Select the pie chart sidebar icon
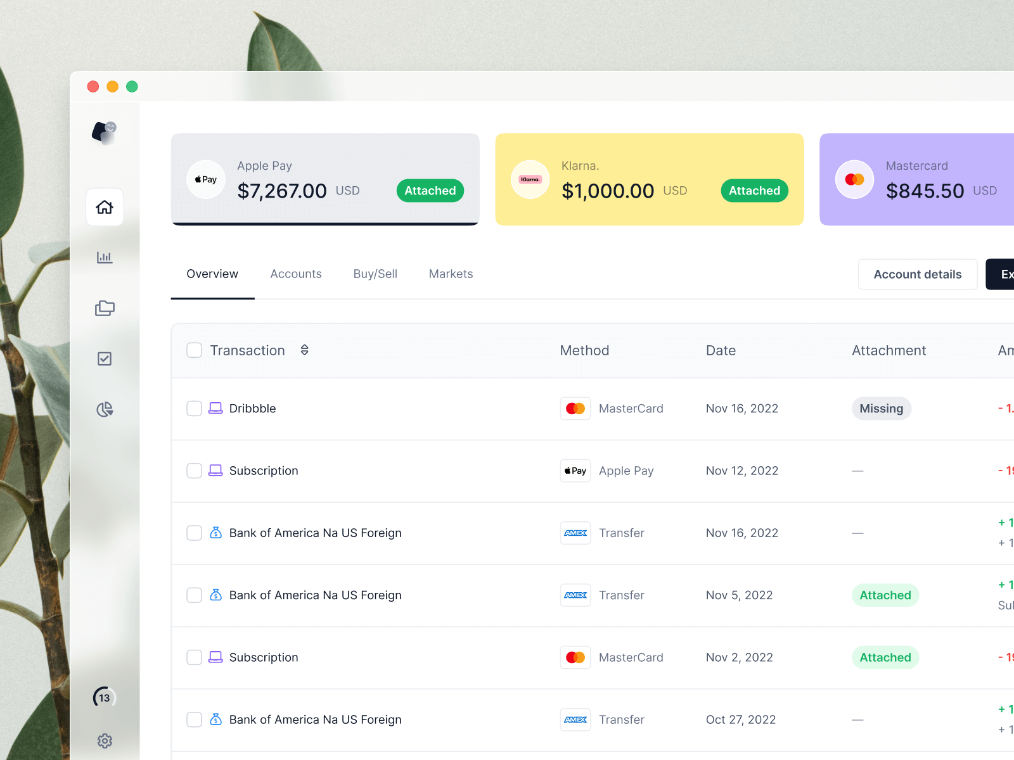This screenshot has height=760, width=1014. coord(104,409)
